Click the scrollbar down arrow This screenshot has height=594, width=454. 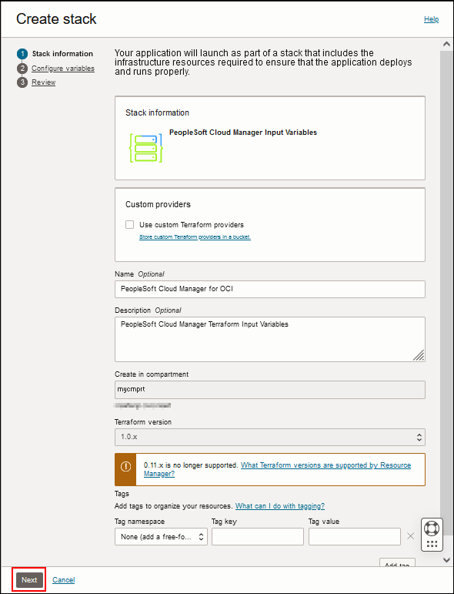pos(446,559)
